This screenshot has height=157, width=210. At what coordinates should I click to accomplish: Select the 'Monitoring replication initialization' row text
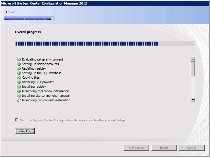click(x=45, y=91)
